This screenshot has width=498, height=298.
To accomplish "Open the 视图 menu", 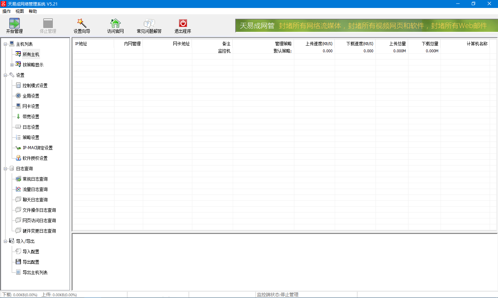I will tap(20, 11).
